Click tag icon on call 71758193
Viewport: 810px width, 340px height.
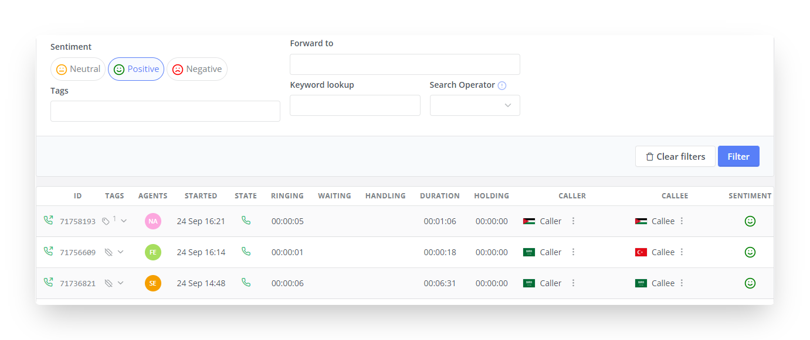coord(106,221)
